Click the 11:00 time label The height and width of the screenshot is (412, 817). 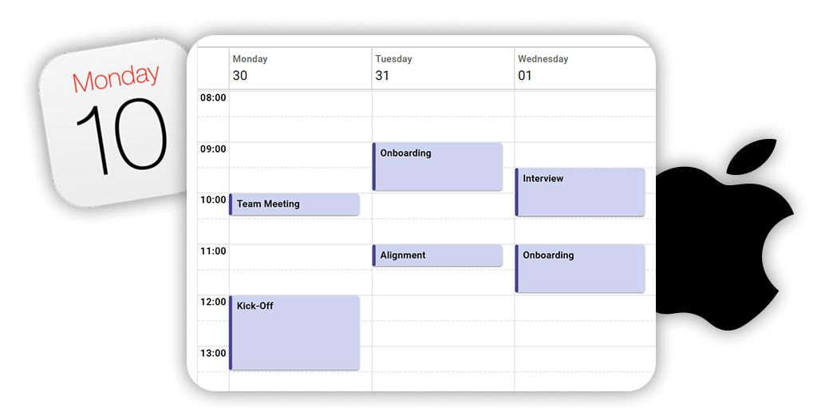point(213,252)
